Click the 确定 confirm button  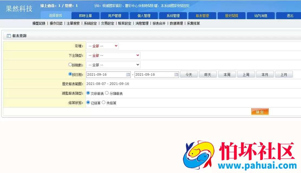(x=260, y=111)
